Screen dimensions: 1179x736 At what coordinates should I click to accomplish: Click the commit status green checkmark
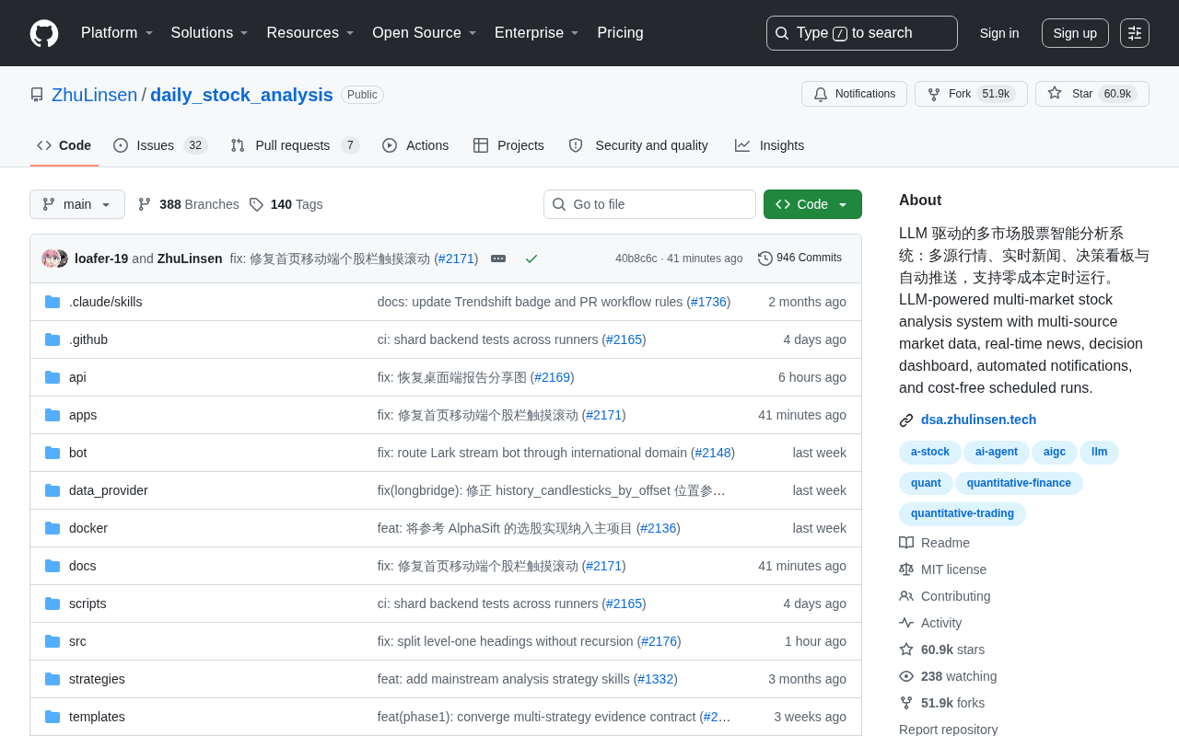point(531,259)
